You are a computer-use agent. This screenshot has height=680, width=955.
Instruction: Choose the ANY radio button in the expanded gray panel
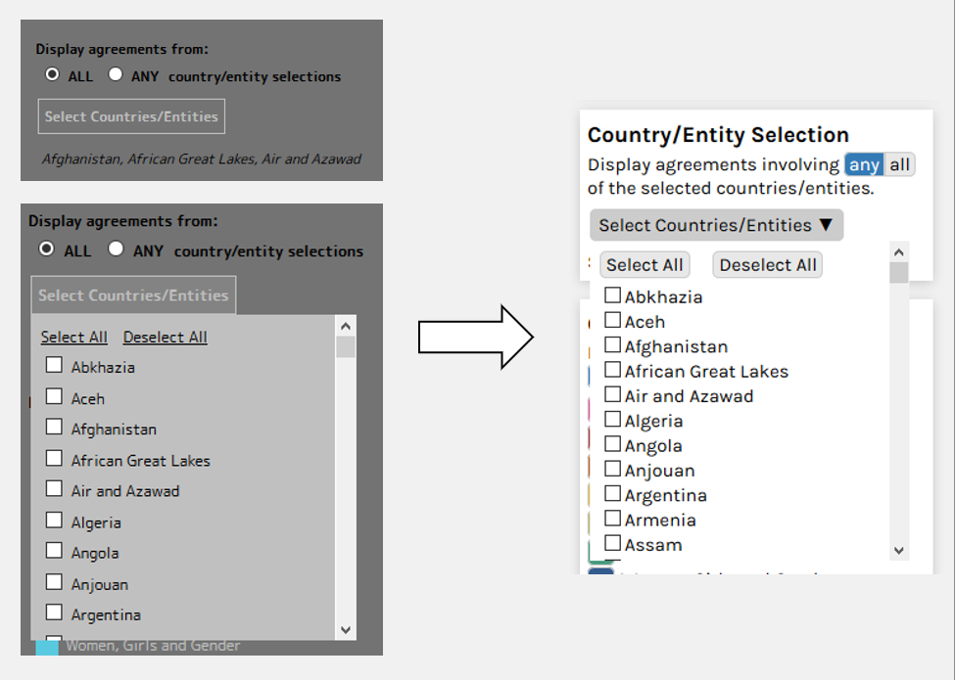click(x=117, y=249)
